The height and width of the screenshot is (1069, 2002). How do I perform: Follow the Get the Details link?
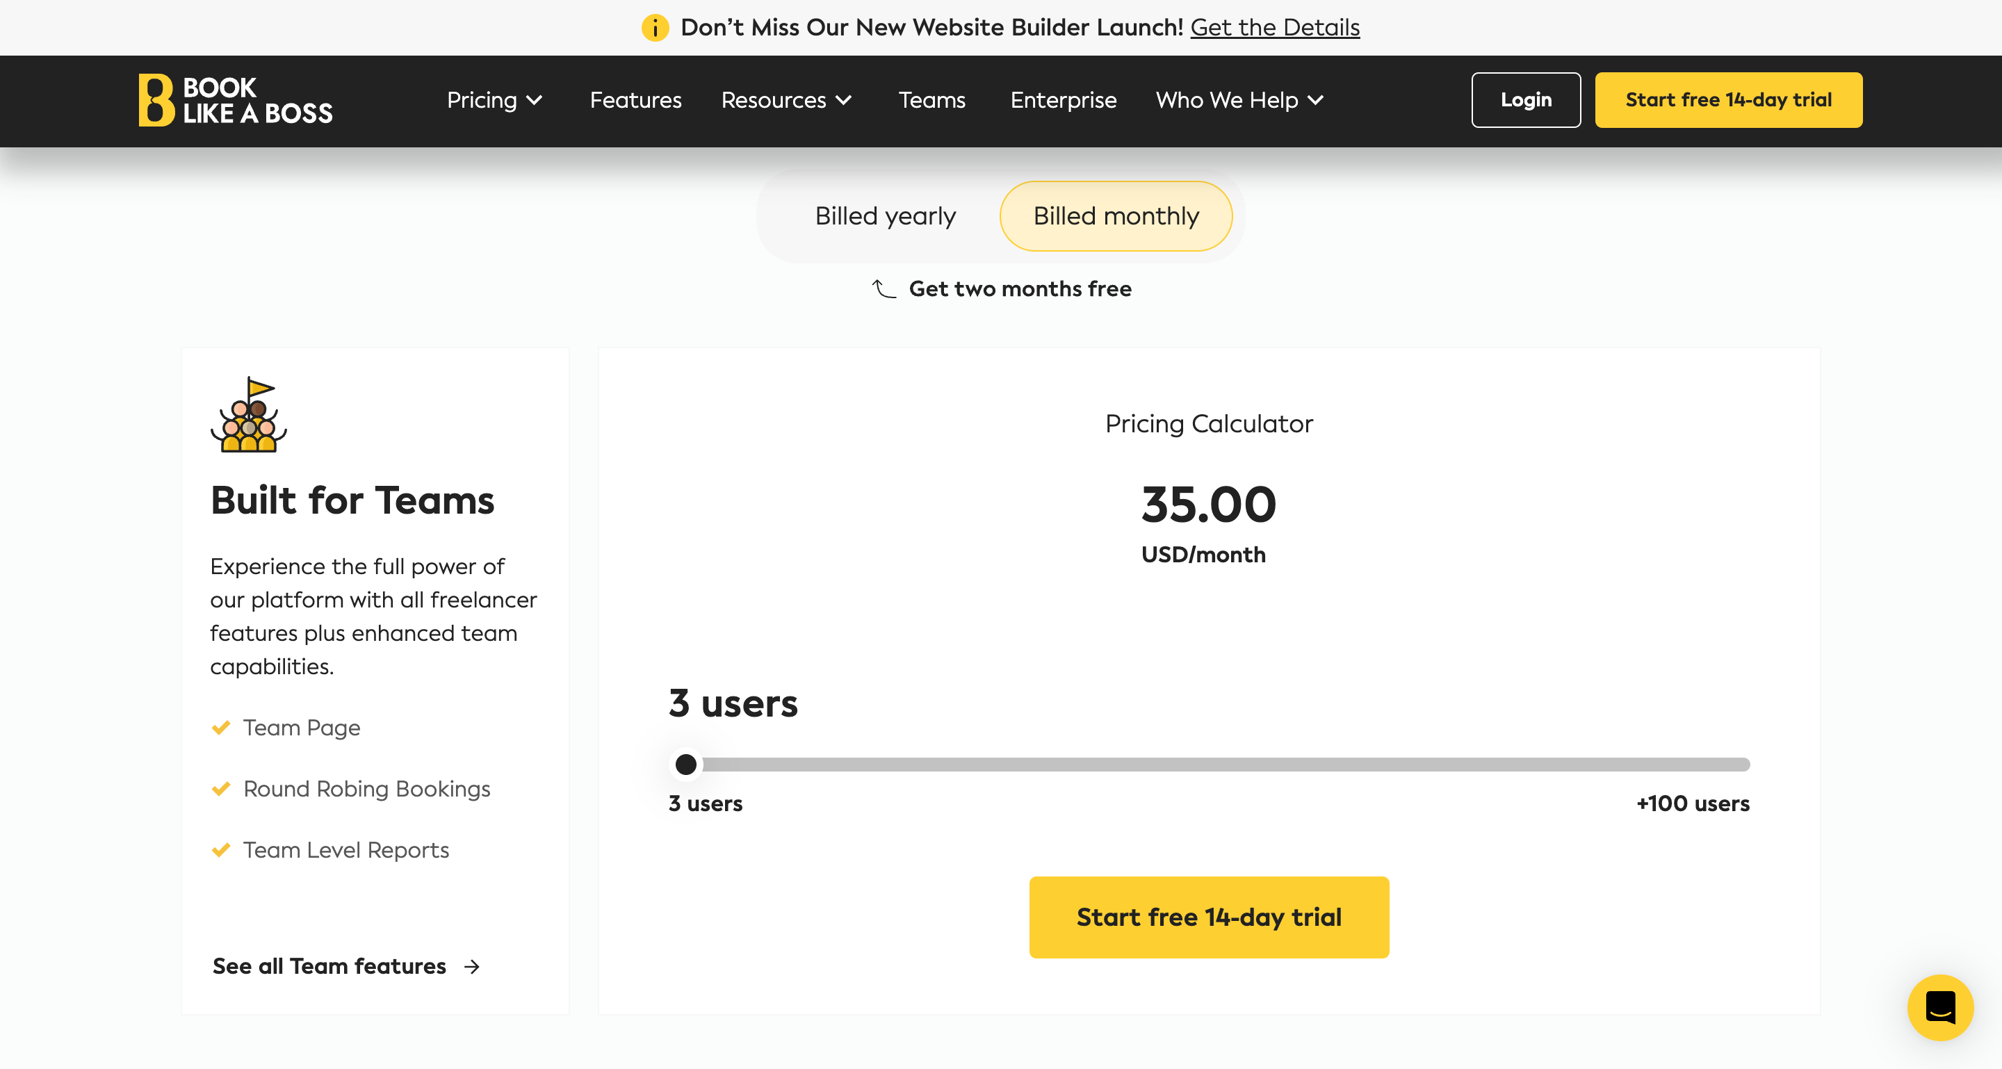coord(1275,28)
